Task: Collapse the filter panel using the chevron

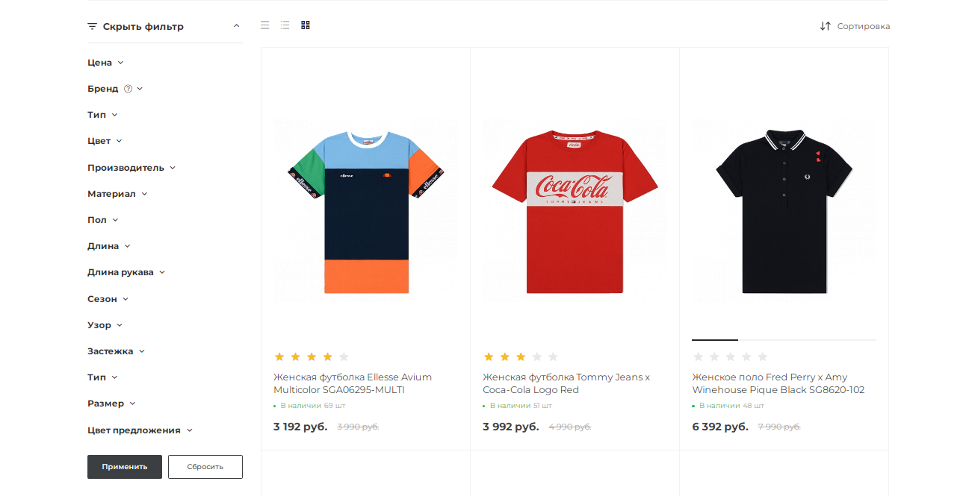Action: point(236,26)
